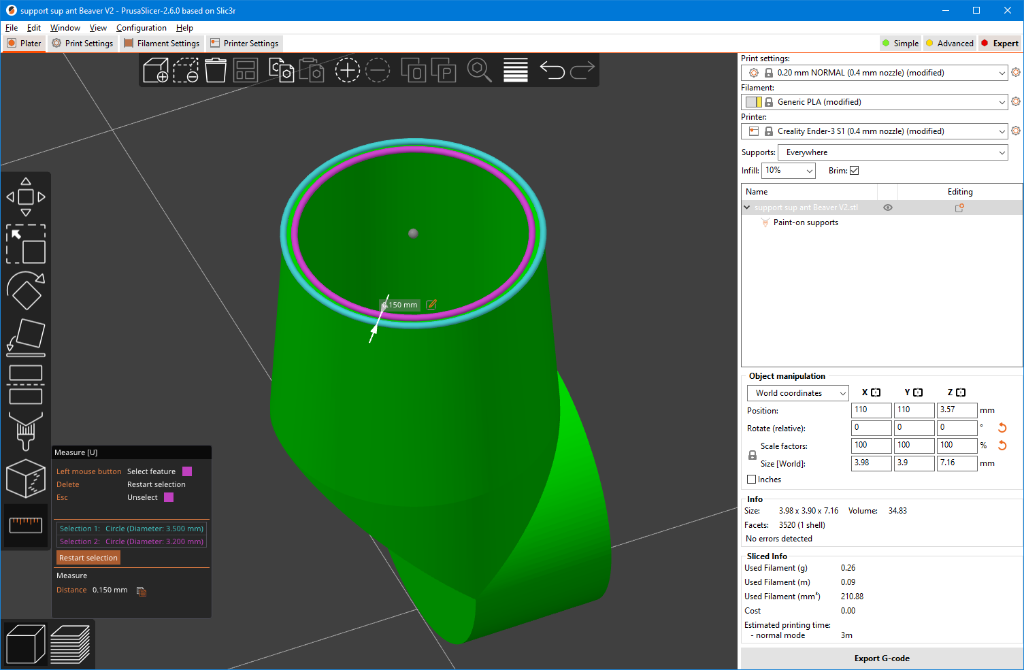Select the Paint-on supports brush tool
Screen dimensions: 1024x670
click(x=26, y=431)
